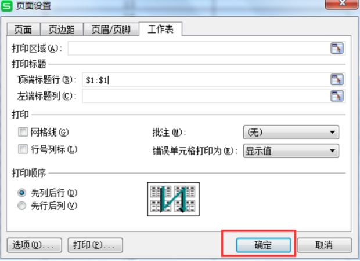Enable the 行号列标 row and column headings checkbox
Image resolution: width=360 pixels, height=261 pixels.
[23, 149]
